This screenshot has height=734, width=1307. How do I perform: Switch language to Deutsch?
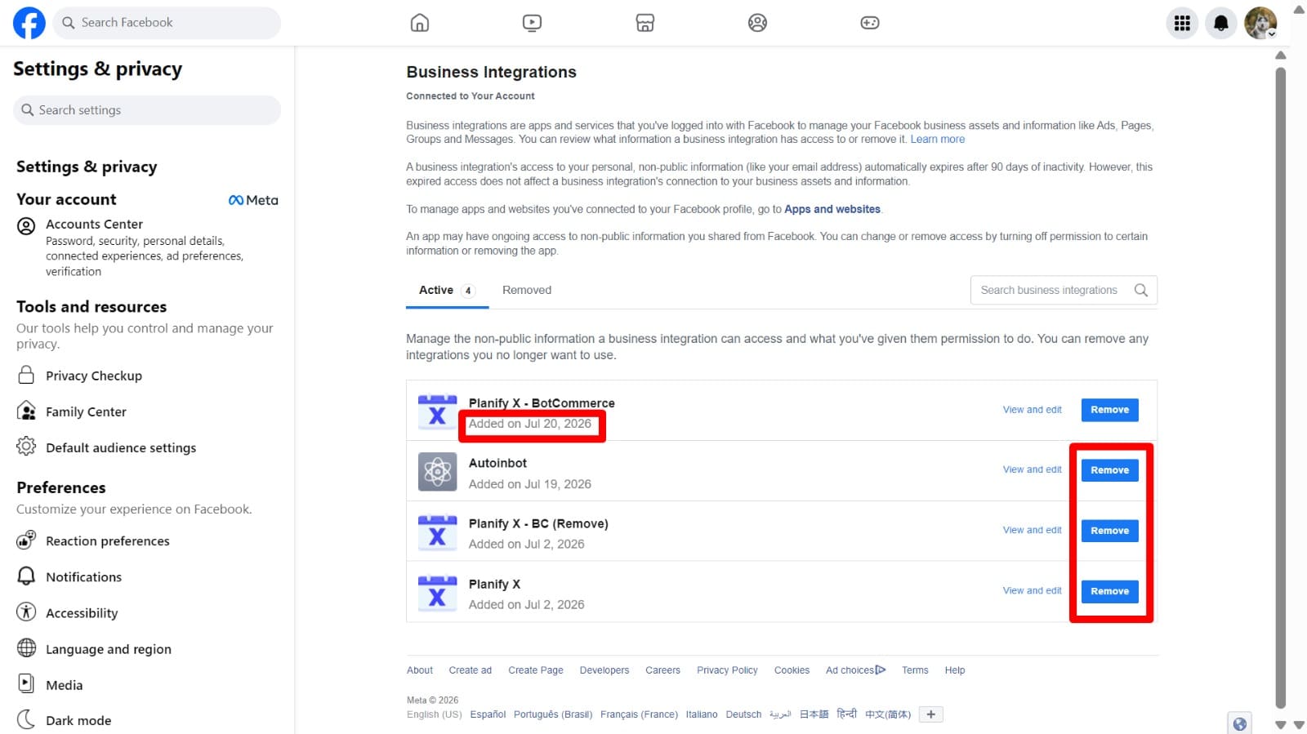743,714
